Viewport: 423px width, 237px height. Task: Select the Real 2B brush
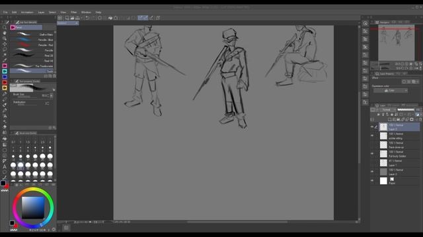(x=32, y=55)
